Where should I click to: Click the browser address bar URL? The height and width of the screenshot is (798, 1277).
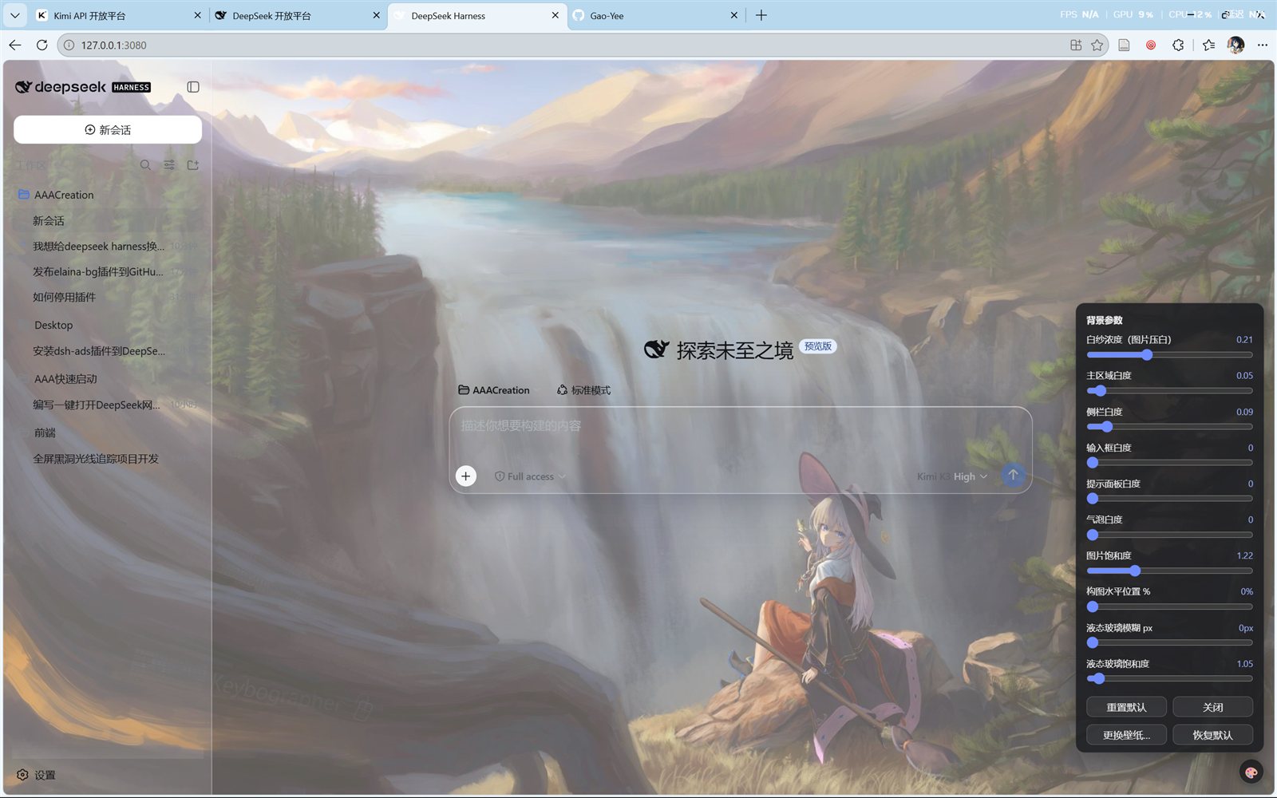point(113,45)
